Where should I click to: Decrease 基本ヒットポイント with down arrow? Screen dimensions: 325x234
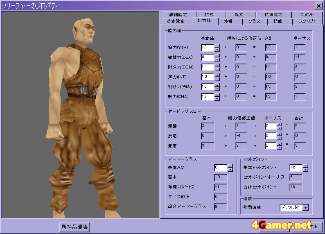point(305,170)
